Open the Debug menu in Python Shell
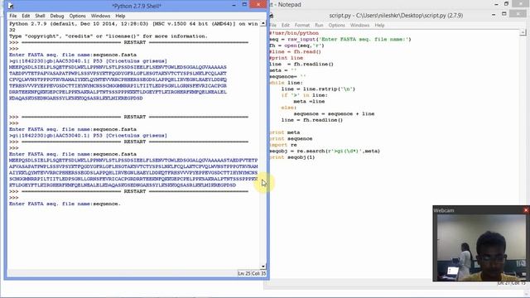530x298 pixels. click(57, 16)
